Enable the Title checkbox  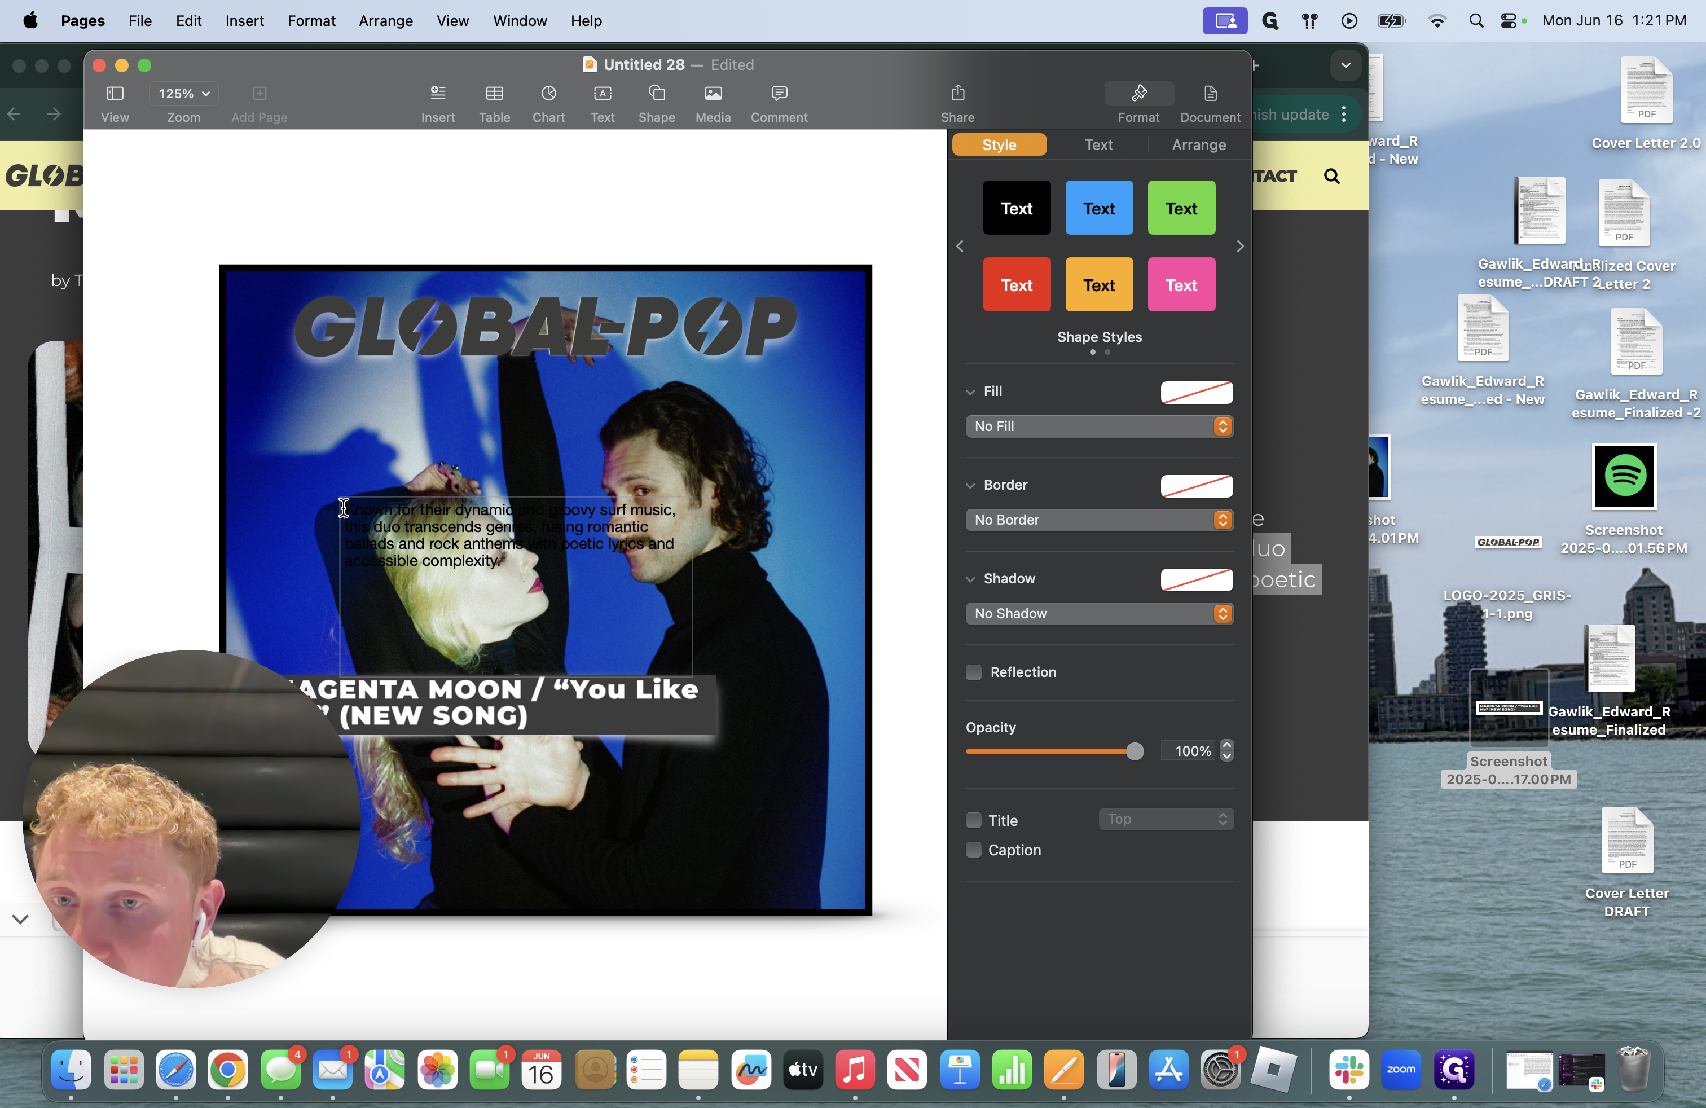(973, 820)
